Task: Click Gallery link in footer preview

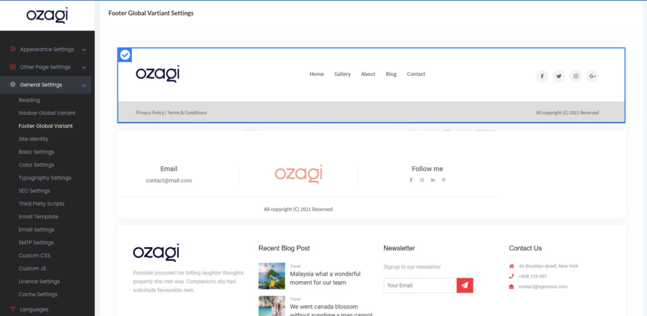Action: (342, 74)
